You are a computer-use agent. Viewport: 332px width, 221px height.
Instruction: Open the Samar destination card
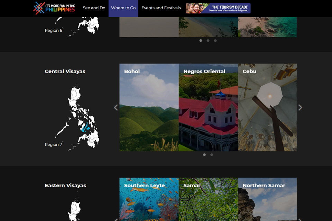tap(208, 200)
